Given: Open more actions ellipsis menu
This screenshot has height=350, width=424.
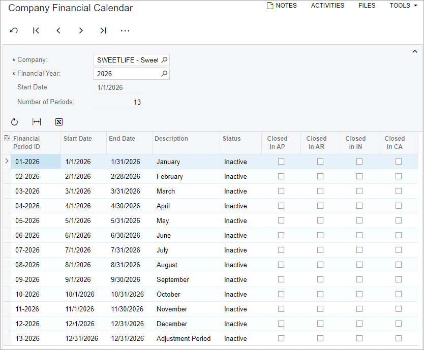Looking at the screenshot, I should (125, 30).
